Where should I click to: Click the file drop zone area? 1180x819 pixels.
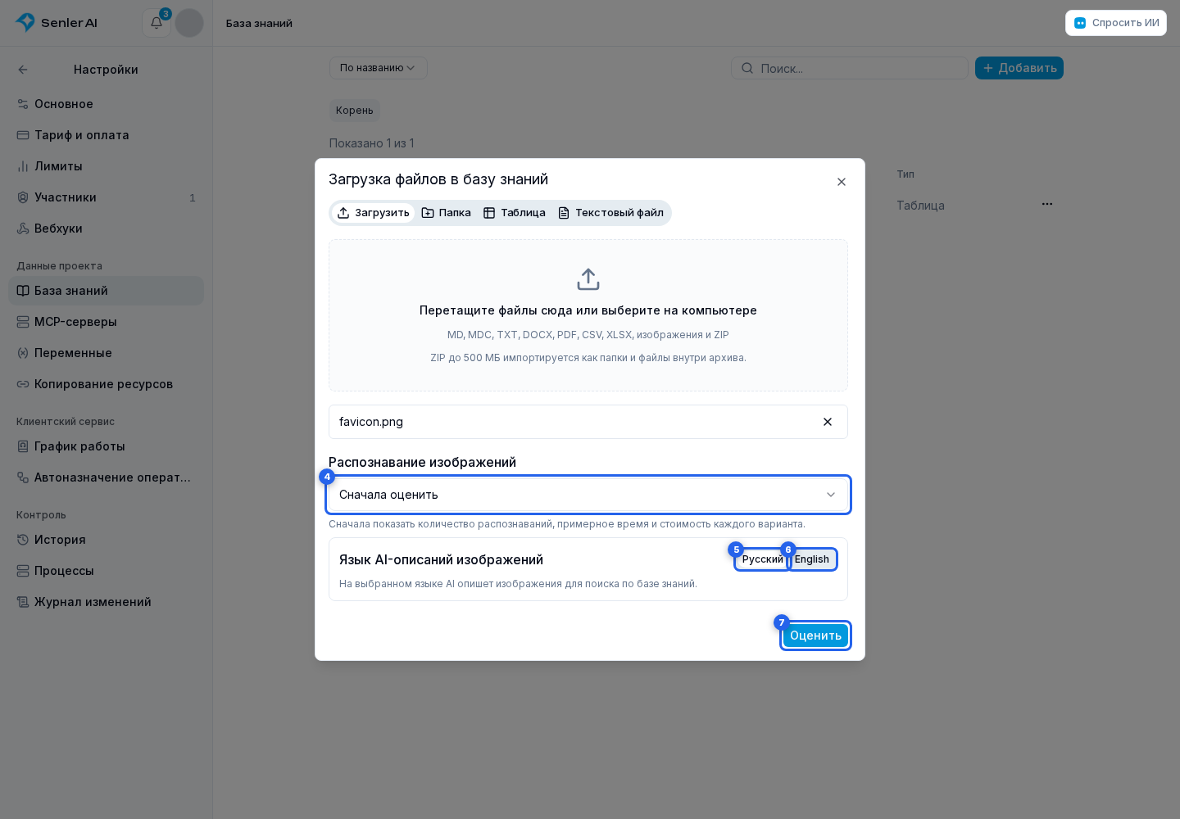[x=588, y=315]
